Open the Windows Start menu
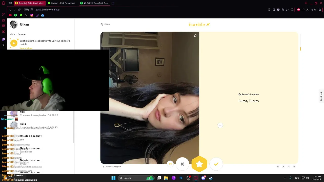 click(113, 178)
